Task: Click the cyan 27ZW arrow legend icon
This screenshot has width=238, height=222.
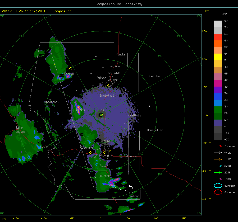Action: click(x=218, y=166)
